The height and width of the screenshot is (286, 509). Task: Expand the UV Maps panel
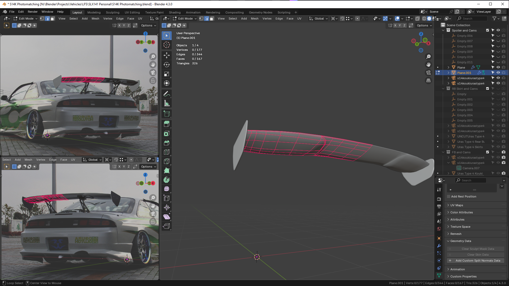pos(457,205)
